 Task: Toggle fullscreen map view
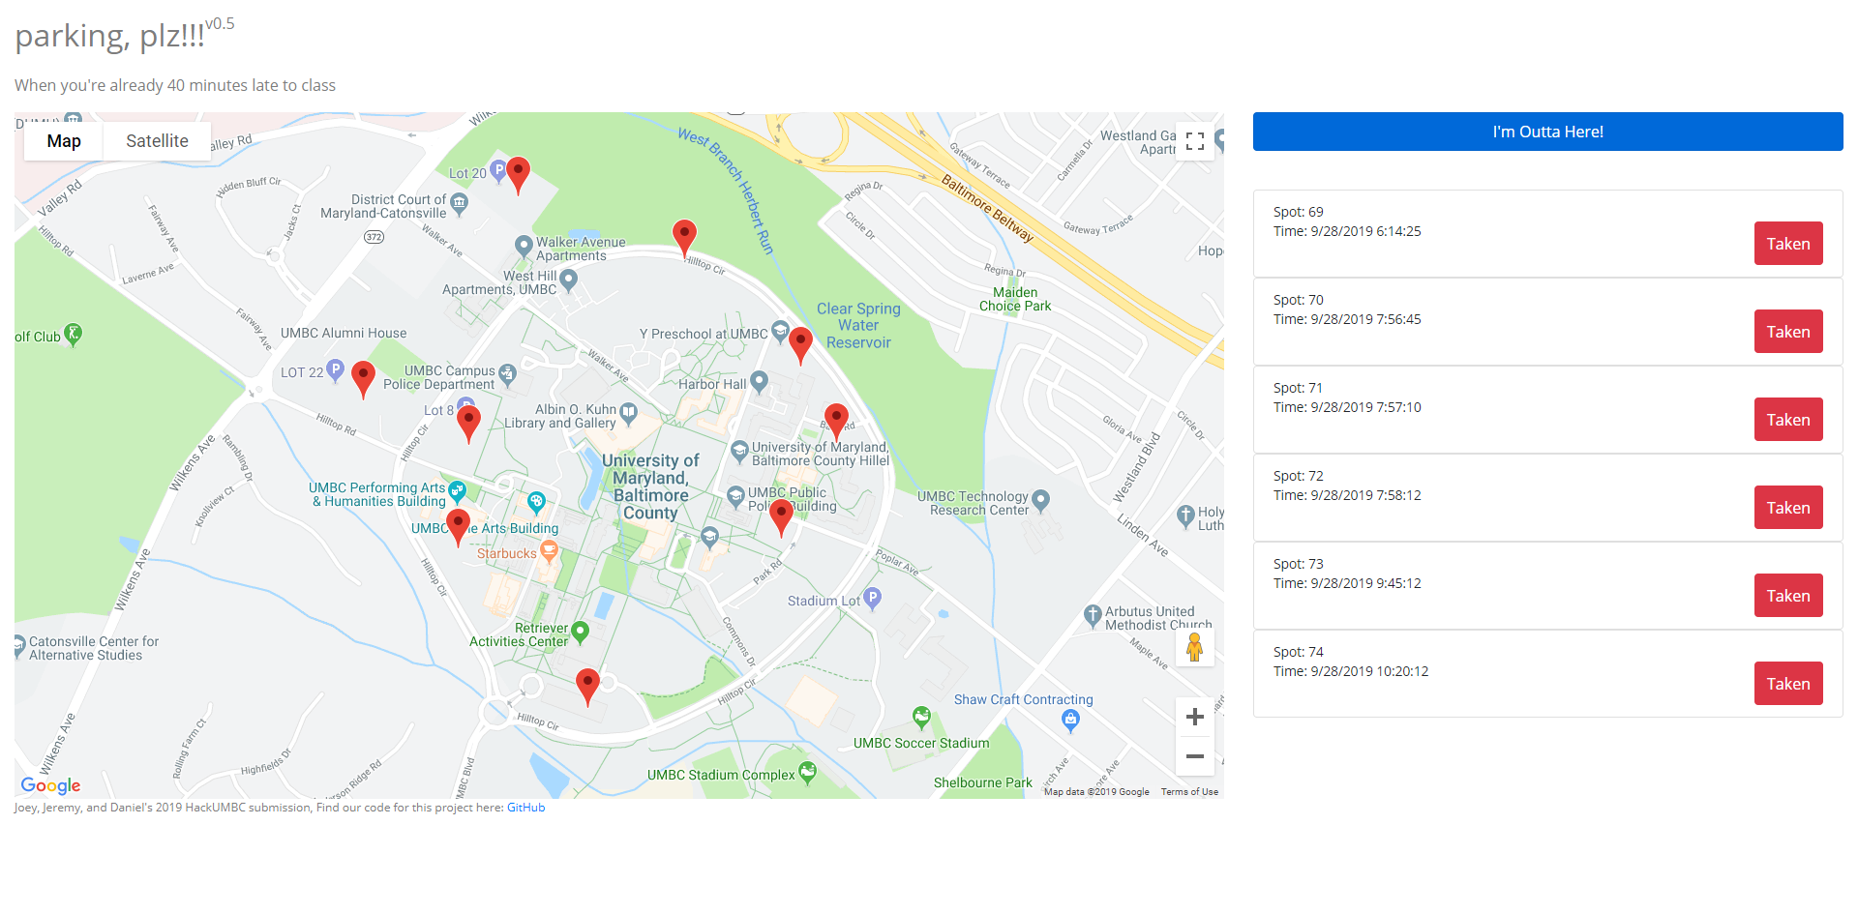pyautogui.click(x=1195, y=141)
